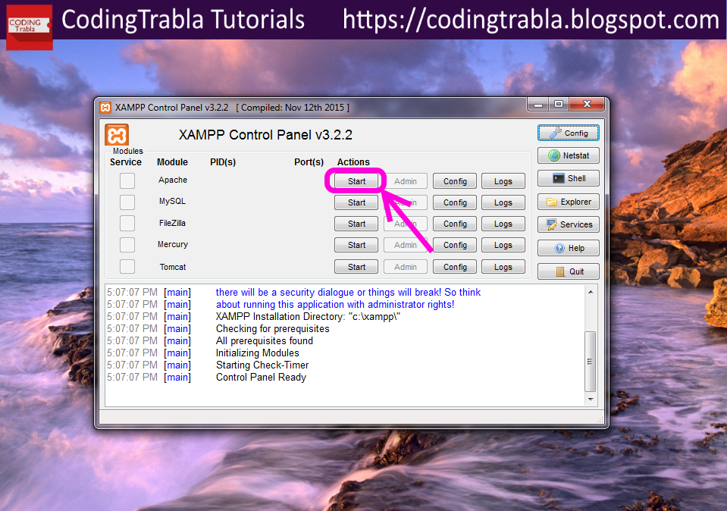The width and height of the screenshot is (727, 511).
Task: Toggle the Apache service checkbox
Action: 127,181
